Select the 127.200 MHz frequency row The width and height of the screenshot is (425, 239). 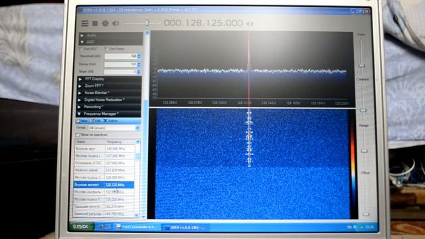point(104,156)
